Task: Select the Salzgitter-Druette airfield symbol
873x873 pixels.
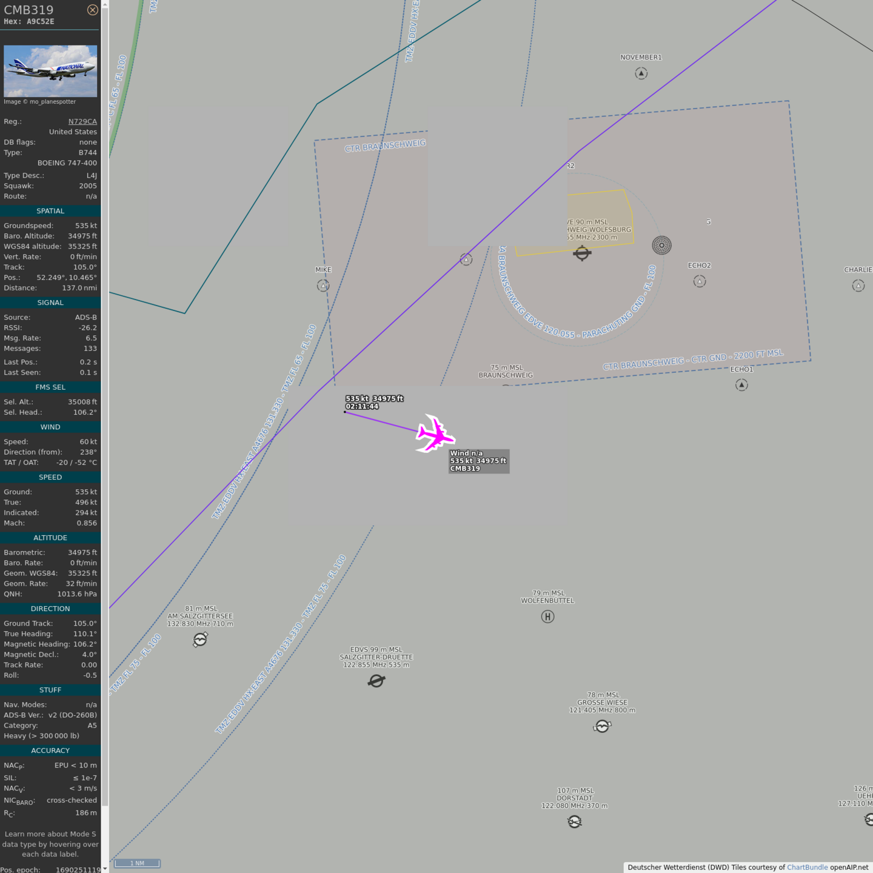Action: click(376, 681)
